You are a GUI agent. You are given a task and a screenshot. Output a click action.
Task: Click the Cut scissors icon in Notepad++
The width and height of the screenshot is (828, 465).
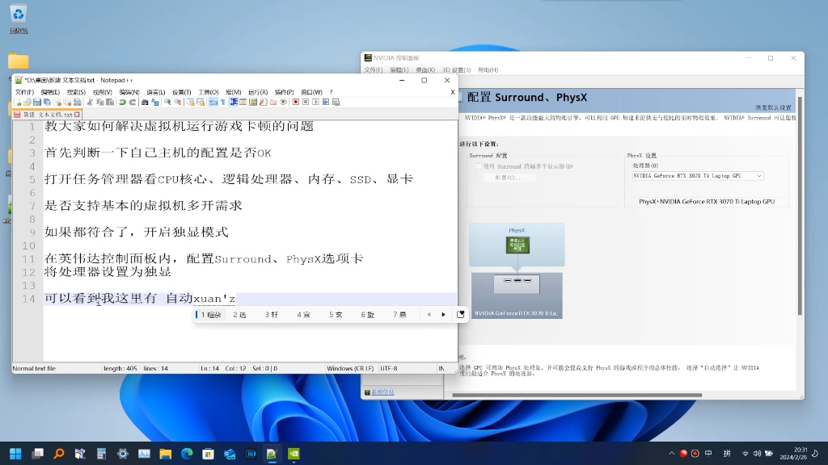pyautogui.click(x=90, y=103)
